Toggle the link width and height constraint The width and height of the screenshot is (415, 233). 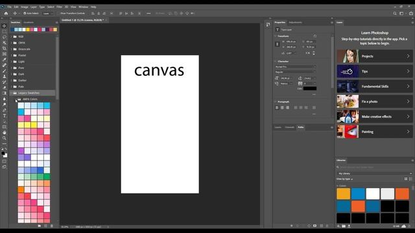(278, 44)
